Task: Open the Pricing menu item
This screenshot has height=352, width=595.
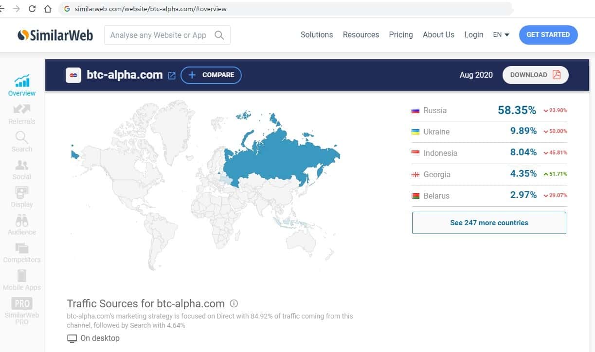Action: pos(401,35)
